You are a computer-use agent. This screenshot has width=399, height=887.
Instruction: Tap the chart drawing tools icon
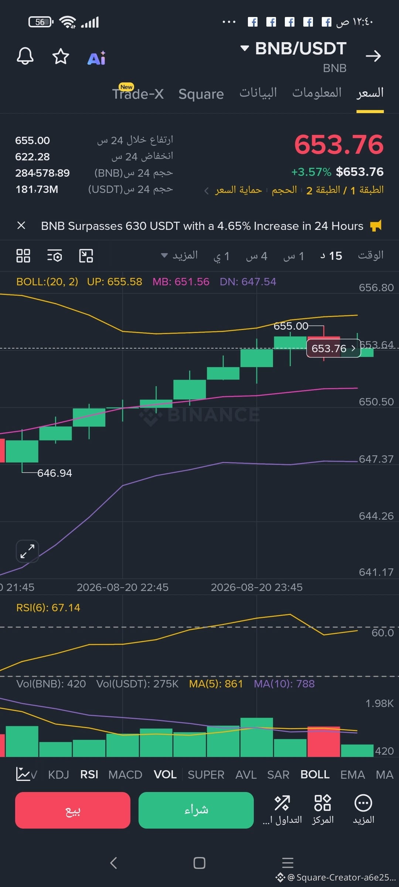coord(86,256)
